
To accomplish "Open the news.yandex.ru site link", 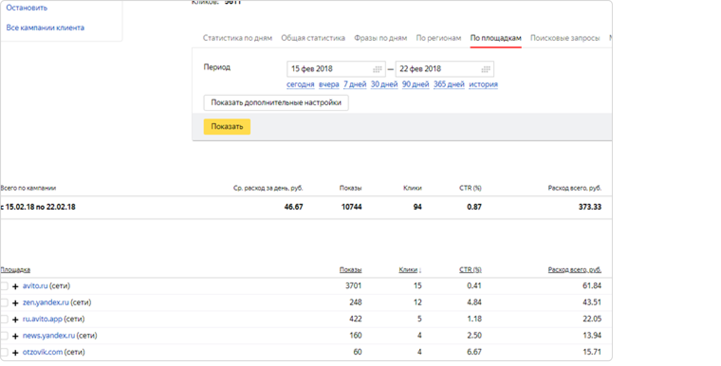I will [49, 336].
